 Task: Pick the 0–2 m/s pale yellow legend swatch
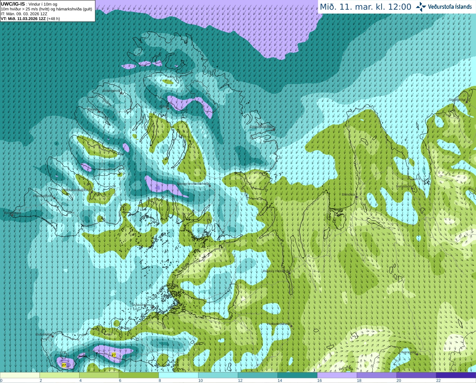coord(20,375)
